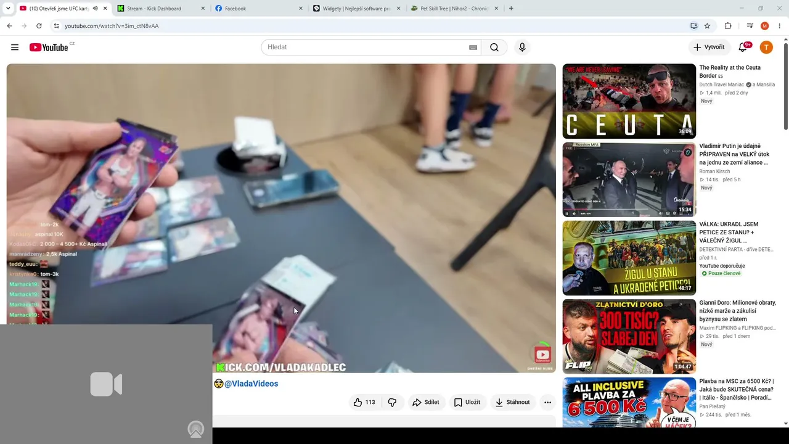Dislike the video with thumbs down
The width and height of the screenshot is (789, 444).
click(392, 402)
